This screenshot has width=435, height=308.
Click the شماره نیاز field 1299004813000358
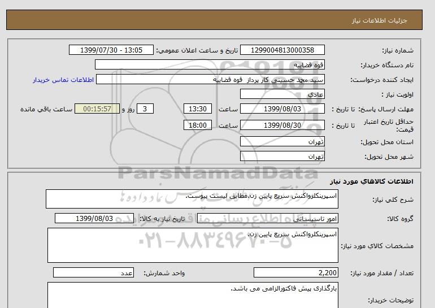point(282,50)
